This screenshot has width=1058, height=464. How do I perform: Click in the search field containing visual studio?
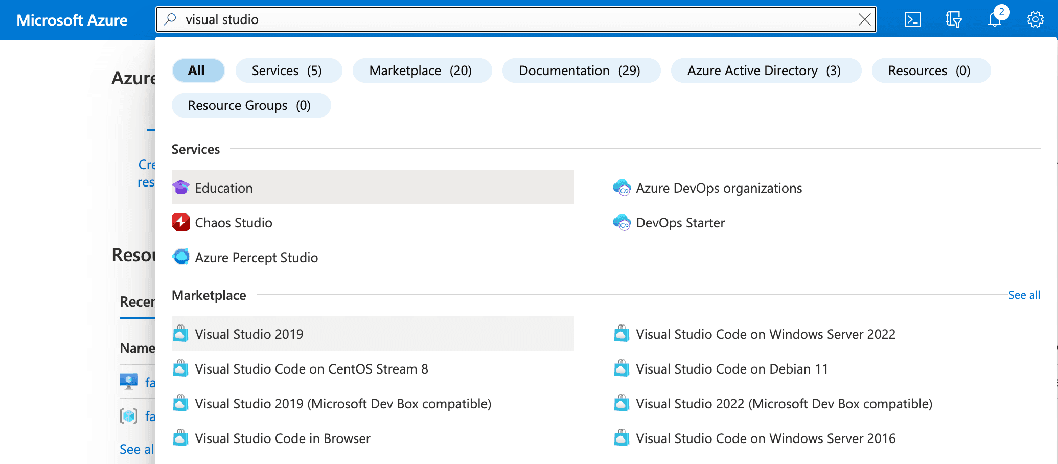tap(516, 19)
